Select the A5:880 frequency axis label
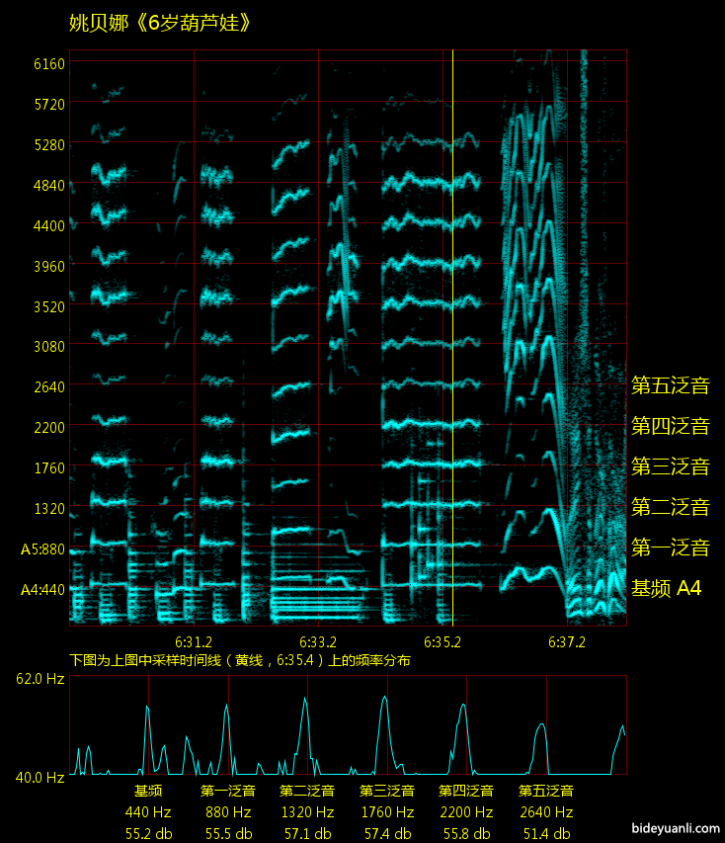The image size is (725, 843). tap(42, 549)
